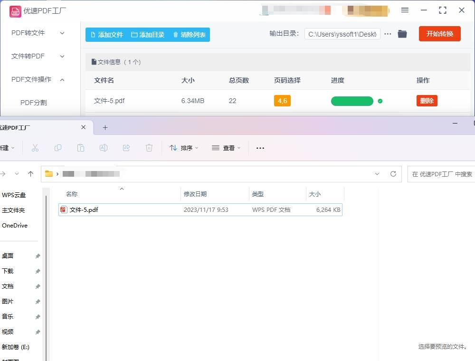Image resolution: width=475 pixels, height=361 pixels.
Task: Click the search box 在 优速PDF工厂 中搜索
Action: coord(441,174)
